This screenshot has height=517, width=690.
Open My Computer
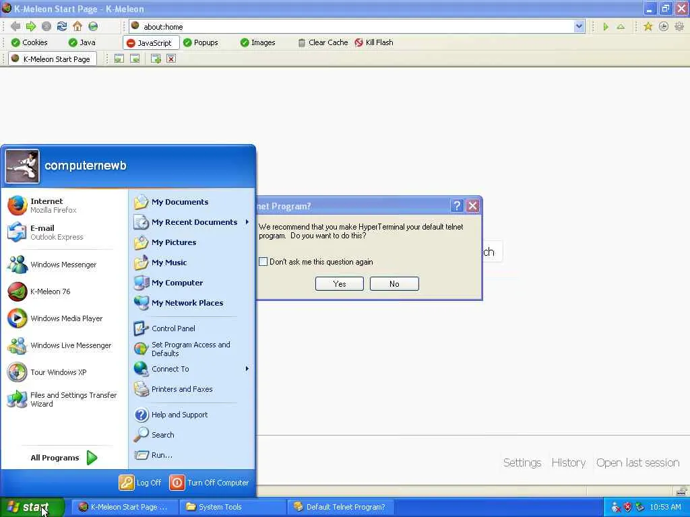(x=192, y=283)
